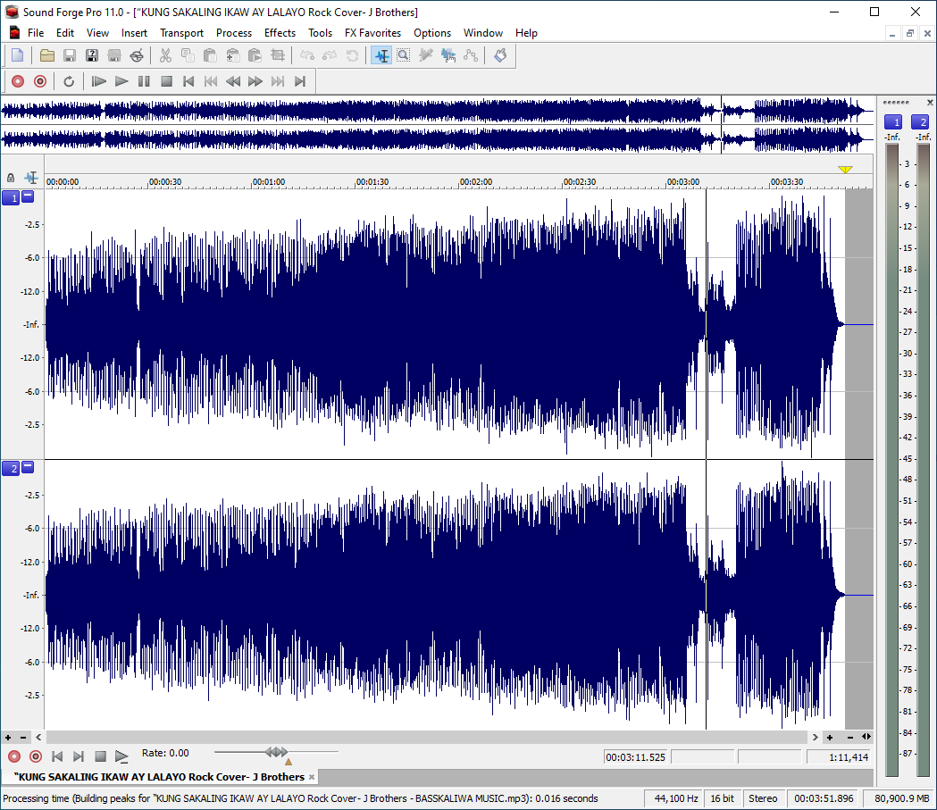Select the Cut scissors tool
The width and height of the screenshot is (937, 810).
(x=165, y=55)
